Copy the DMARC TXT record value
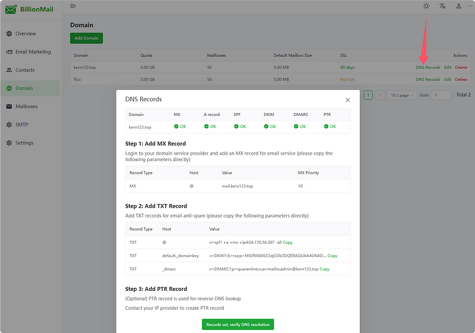Image resolution: width=475 pixels, height=333 pixels. point(324,269)
